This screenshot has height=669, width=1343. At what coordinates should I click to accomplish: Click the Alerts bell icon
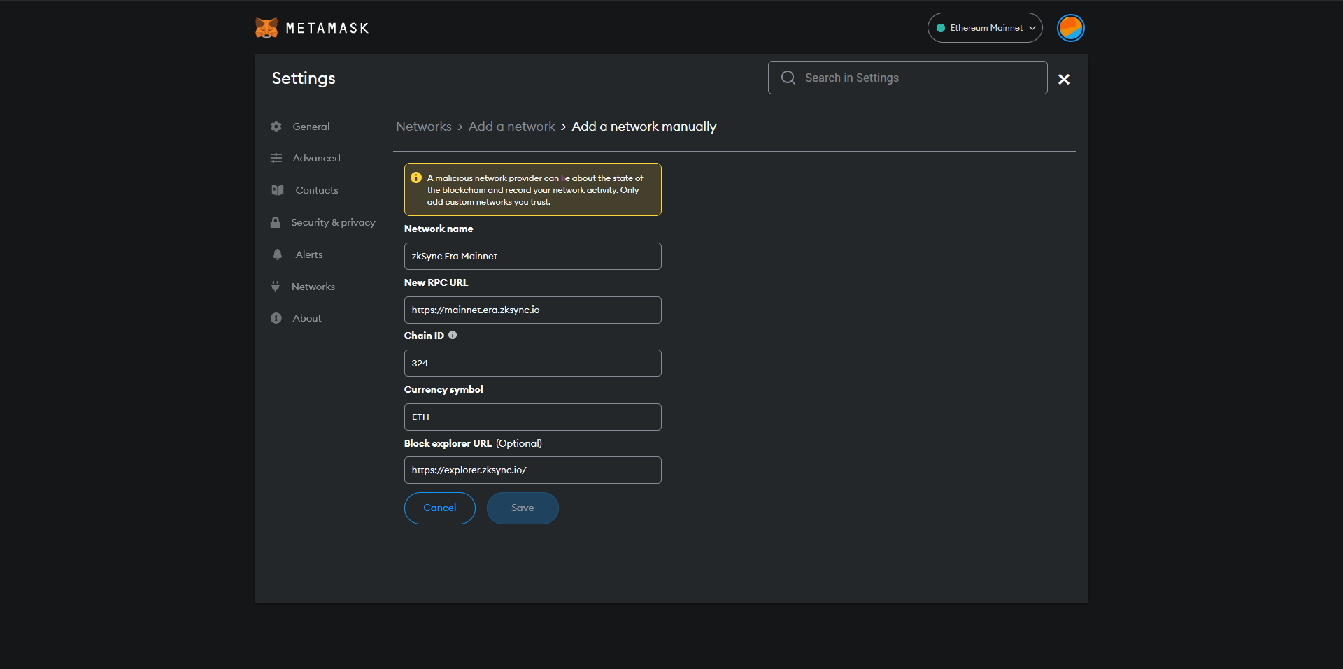tap(278, 254)
